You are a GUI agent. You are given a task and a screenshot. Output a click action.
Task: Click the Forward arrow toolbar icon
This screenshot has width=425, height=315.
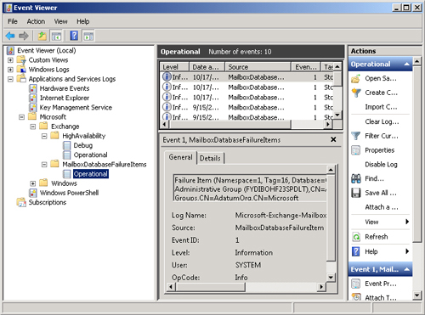pyautogui.click(x=24, y=36)
